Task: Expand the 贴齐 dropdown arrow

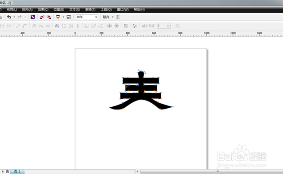Action: (113, 17)
